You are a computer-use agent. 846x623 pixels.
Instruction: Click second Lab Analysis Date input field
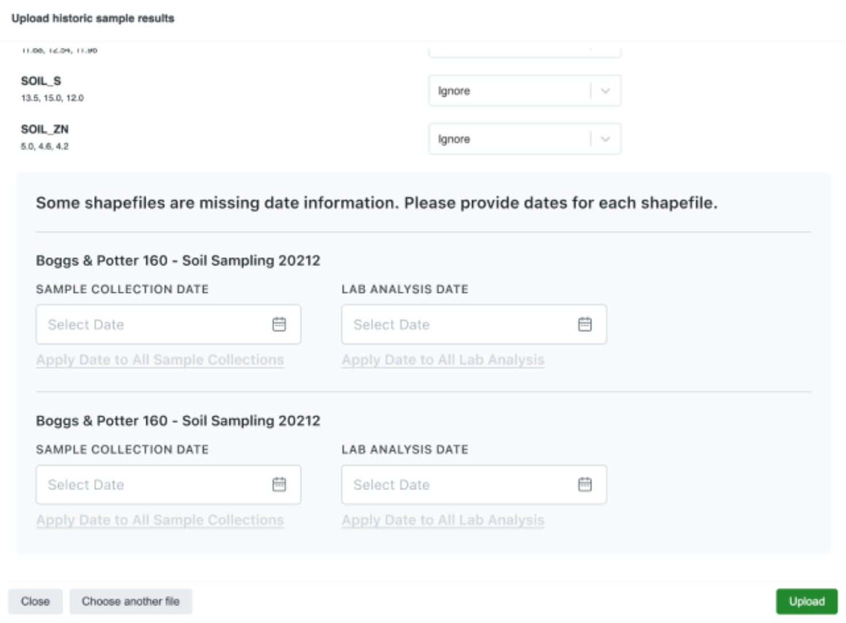[x=474, y=484]
